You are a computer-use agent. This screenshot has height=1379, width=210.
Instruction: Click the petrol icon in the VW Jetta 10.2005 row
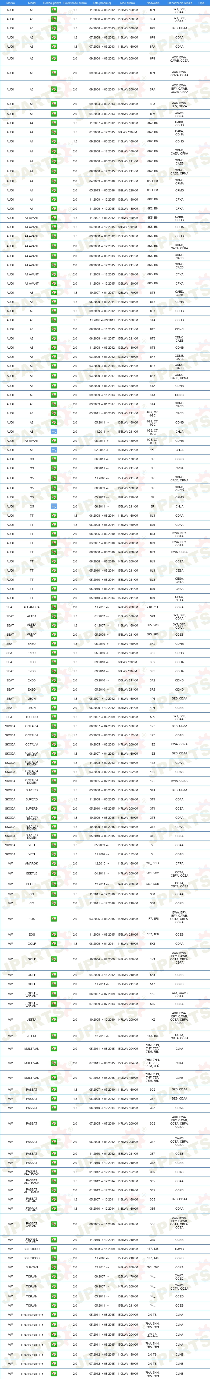point(54,1019)
